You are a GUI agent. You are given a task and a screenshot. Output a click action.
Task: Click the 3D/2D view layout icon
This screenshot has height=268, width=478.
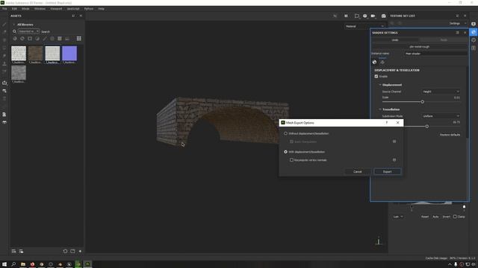click(x=357, y=16)
